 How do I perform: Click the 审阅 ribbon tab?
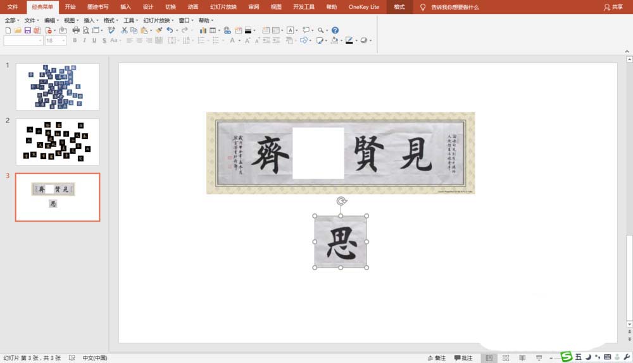[x=254, y=7]
